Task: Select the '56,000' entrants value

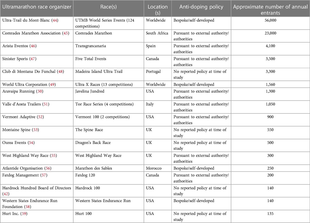Action: pos(271,20)
